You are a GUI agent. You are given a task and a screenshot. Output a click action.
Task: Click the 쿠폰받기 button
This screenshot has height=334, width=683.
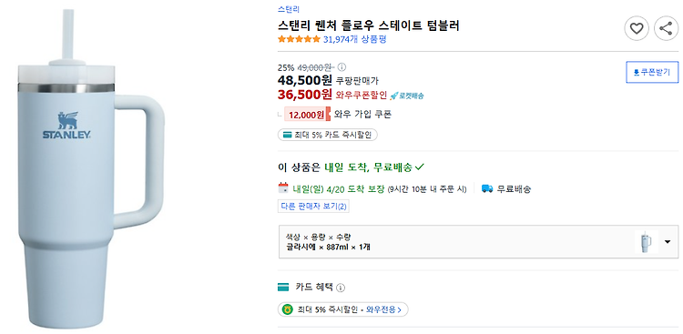652,72
